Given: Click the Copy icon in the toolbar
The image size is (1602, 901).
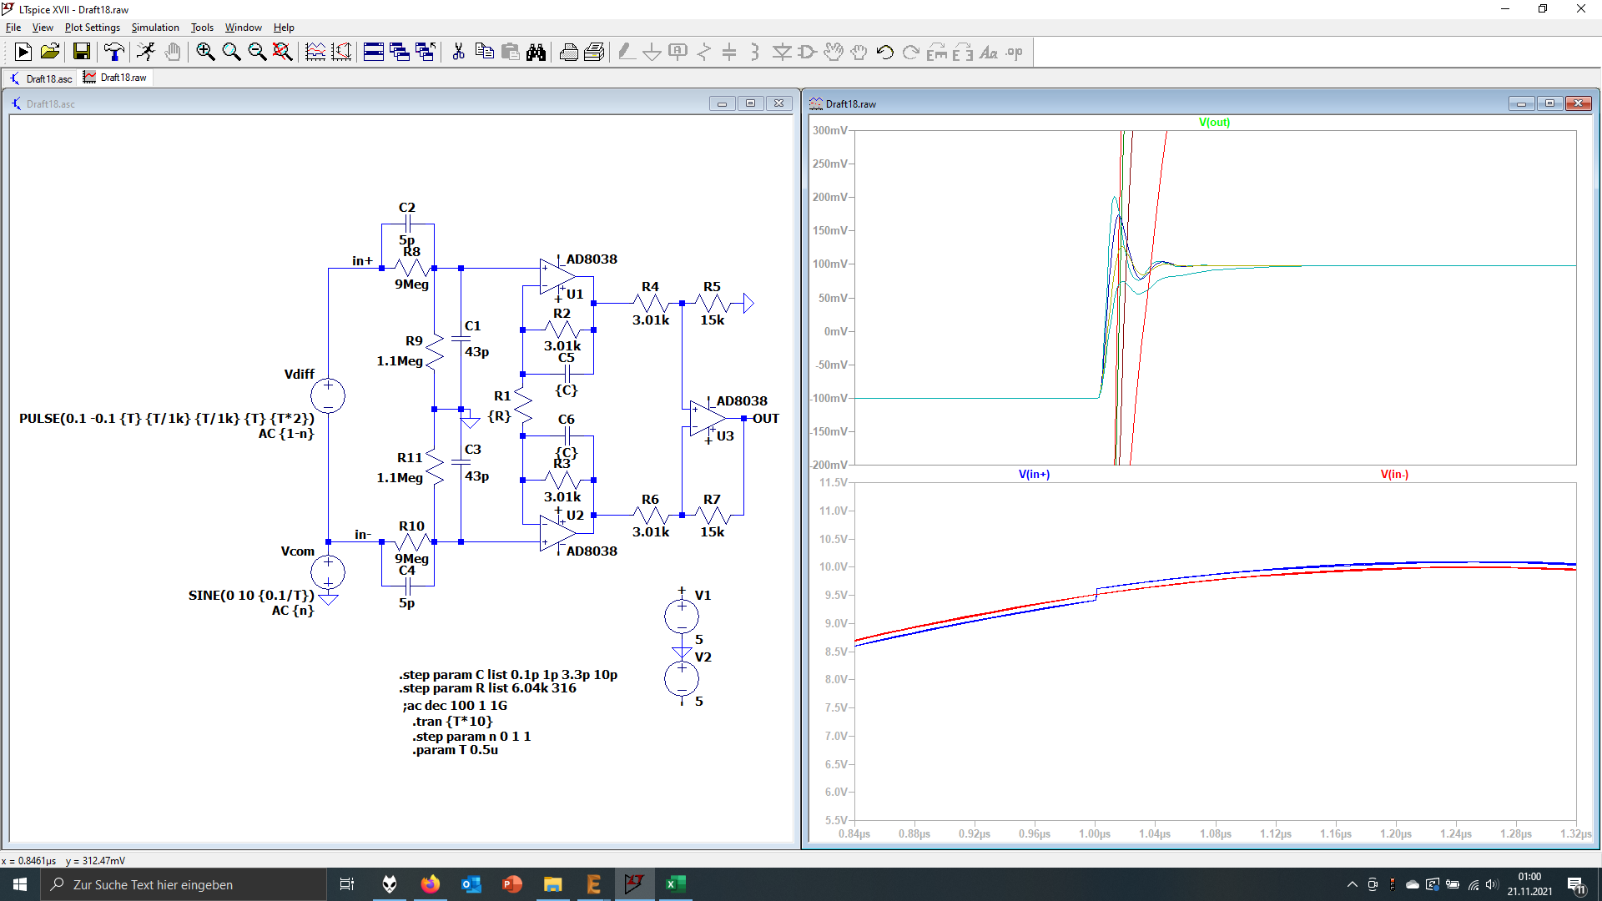Looking at the screenshot, I should (x=484, y=52).
